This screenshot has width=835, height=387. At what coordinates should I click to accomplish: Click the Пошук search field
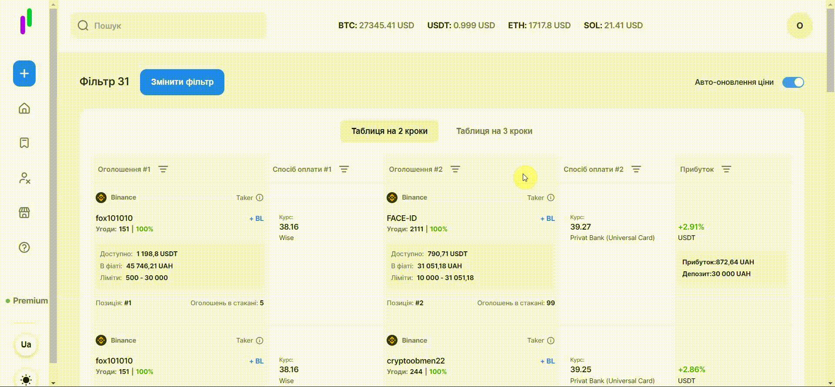coord(174,26)
